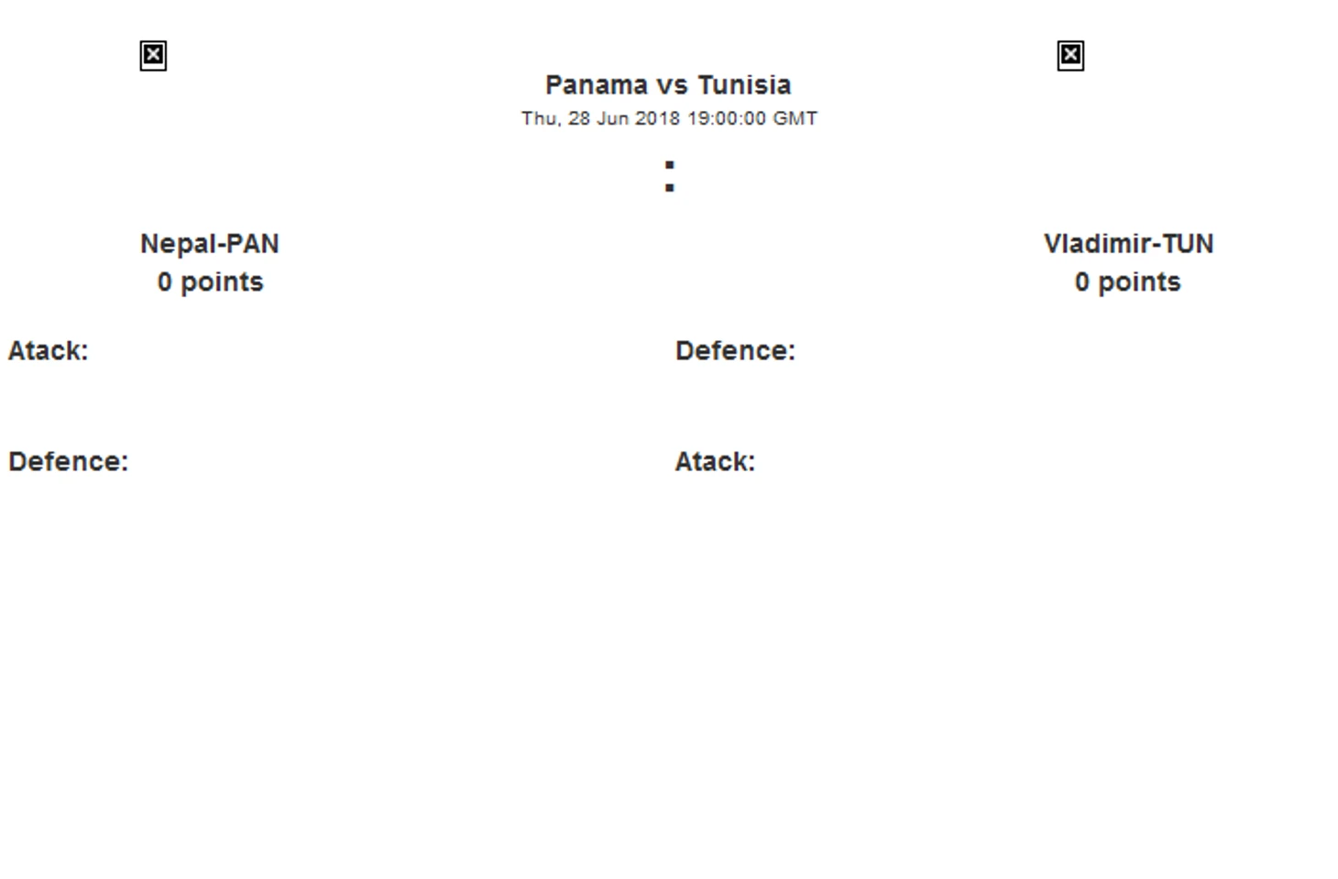The height and width of the screenshot is (879, 1338).
Task: Click '0 points' under Nepal-PAN
Action: [x=210, y=282]
